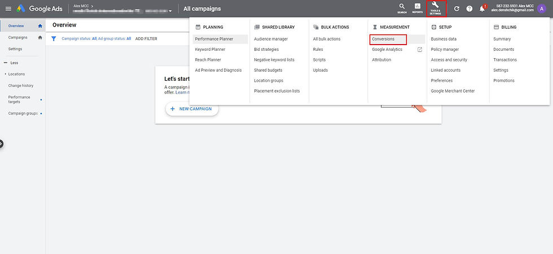
Task: Click ADD FILTER
Action: [146, 39]
